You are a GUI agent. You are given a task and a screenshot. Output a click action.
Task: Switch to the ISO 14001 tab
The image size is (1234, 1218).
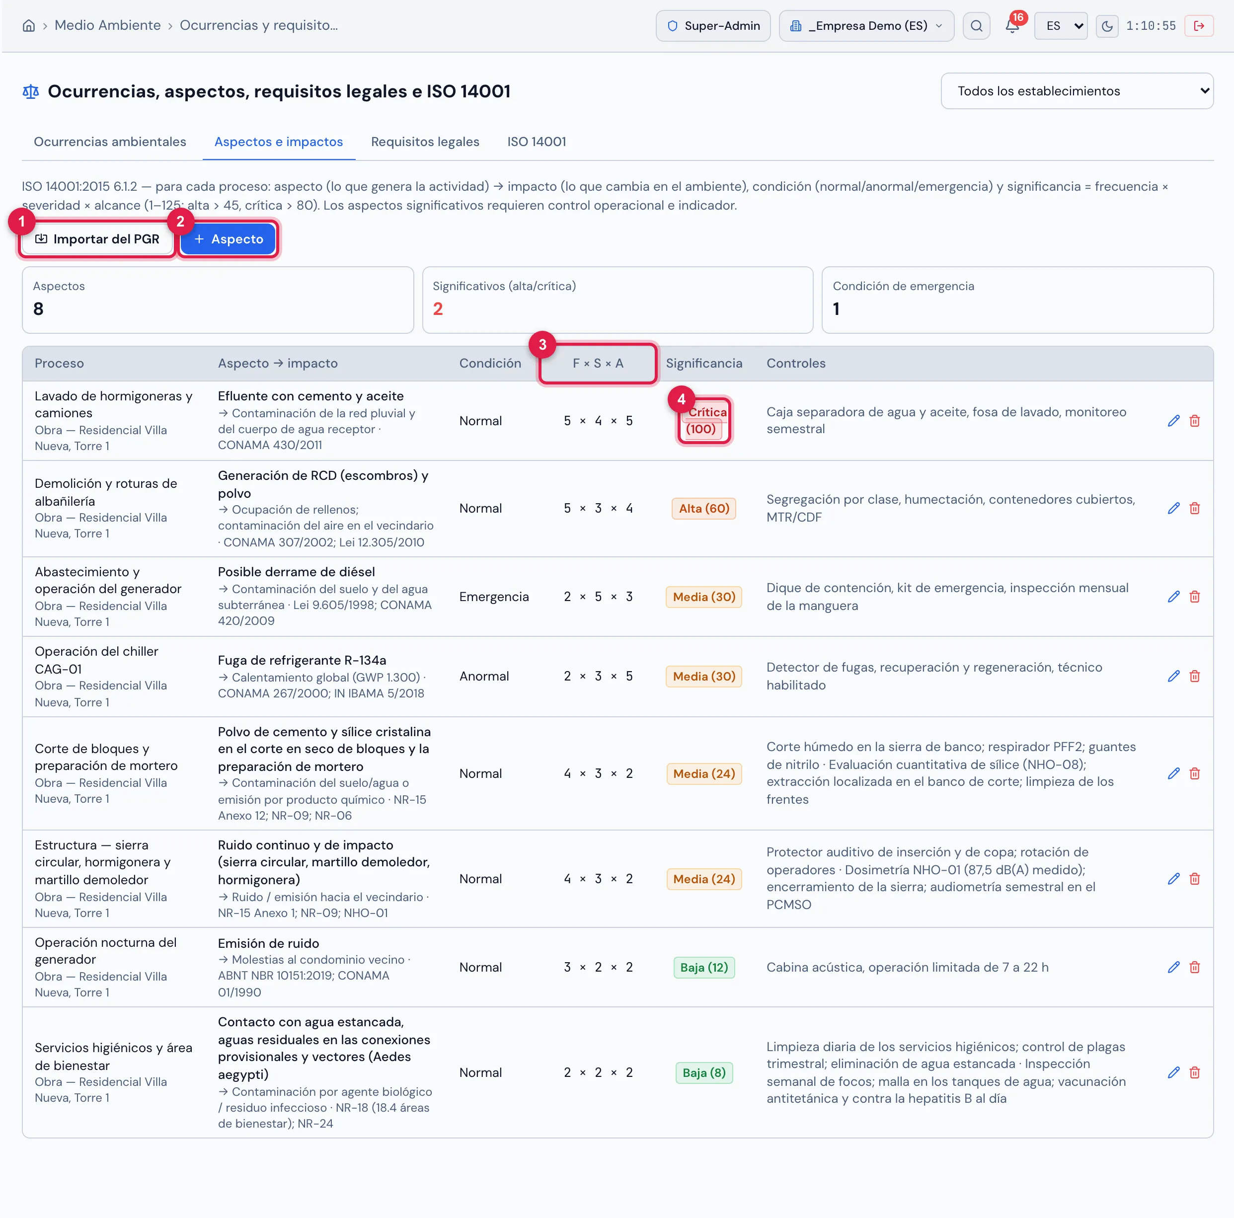point(537,142)
